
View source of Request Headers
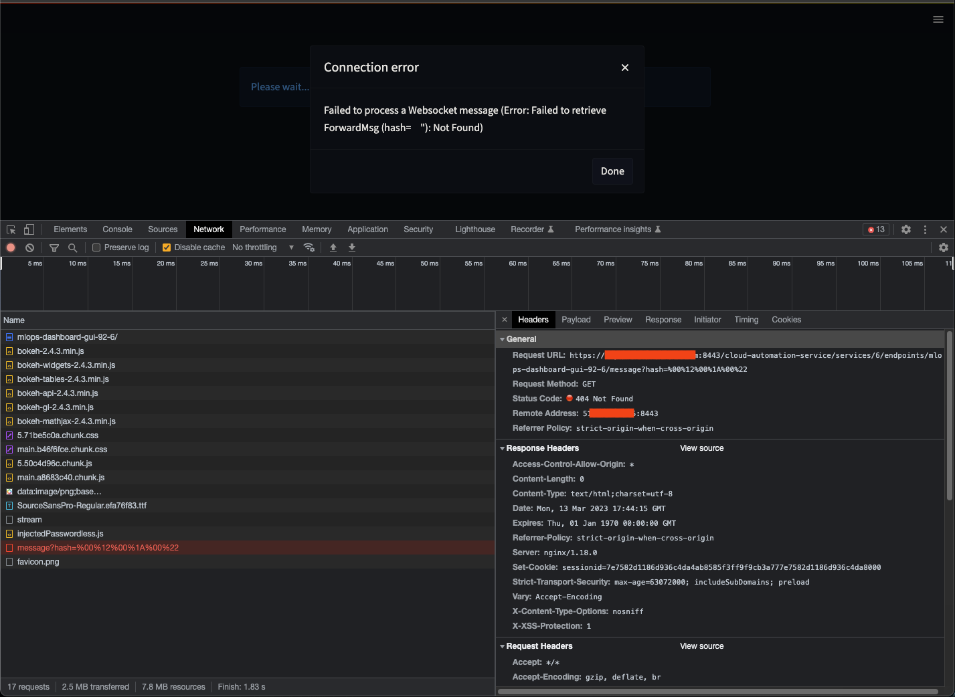click(701, 646)
